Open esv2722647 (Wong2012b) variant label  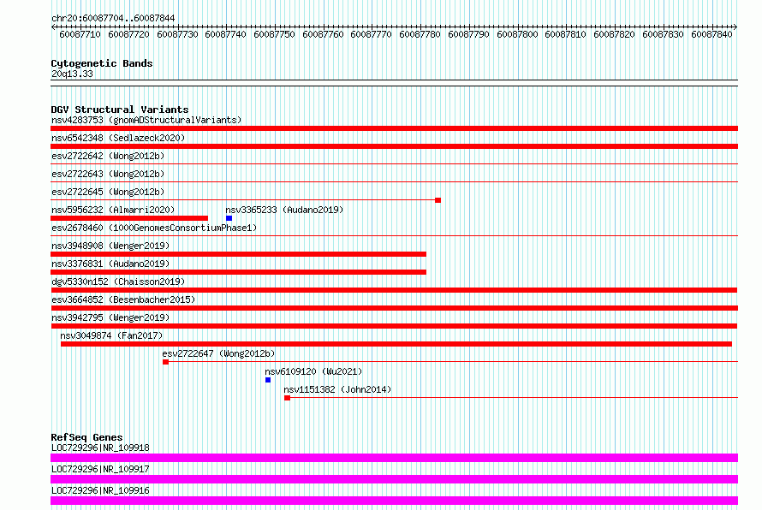[218, 353]
